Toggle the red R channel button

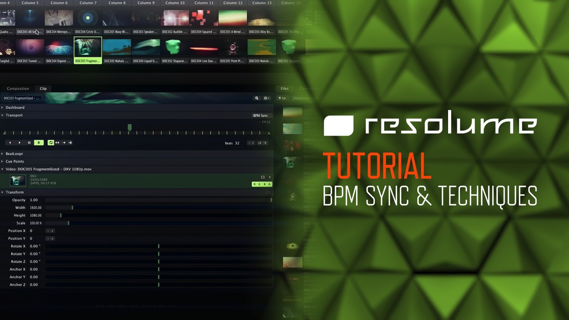(255, 184)
